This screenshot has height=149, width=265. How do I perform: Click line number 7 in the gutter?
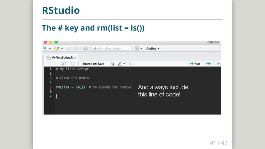click(50, 96)
